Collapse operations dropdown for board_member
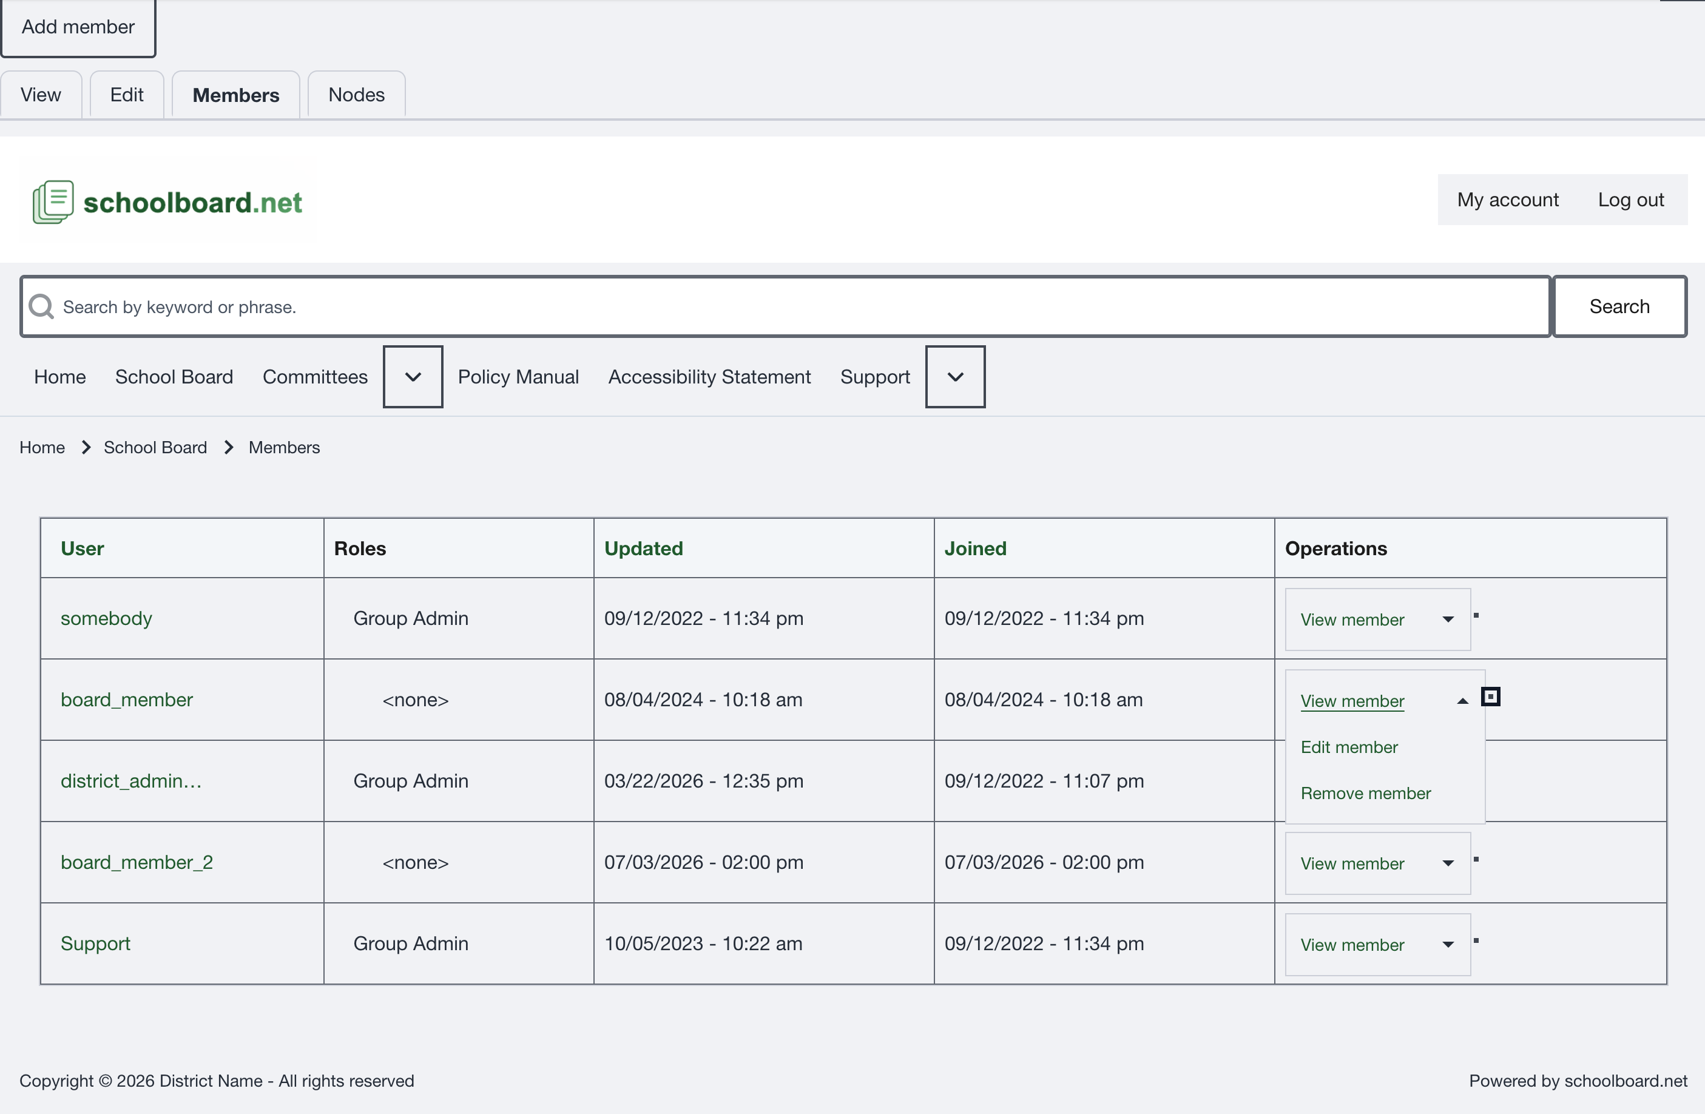This screenshot has width=1705, height=1114. click(x=1463, y=701)
